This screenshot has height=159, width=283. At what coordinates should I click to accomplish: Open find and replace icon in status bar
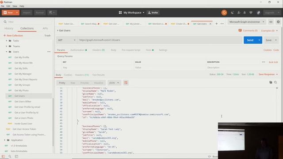(x=10, y=156)
